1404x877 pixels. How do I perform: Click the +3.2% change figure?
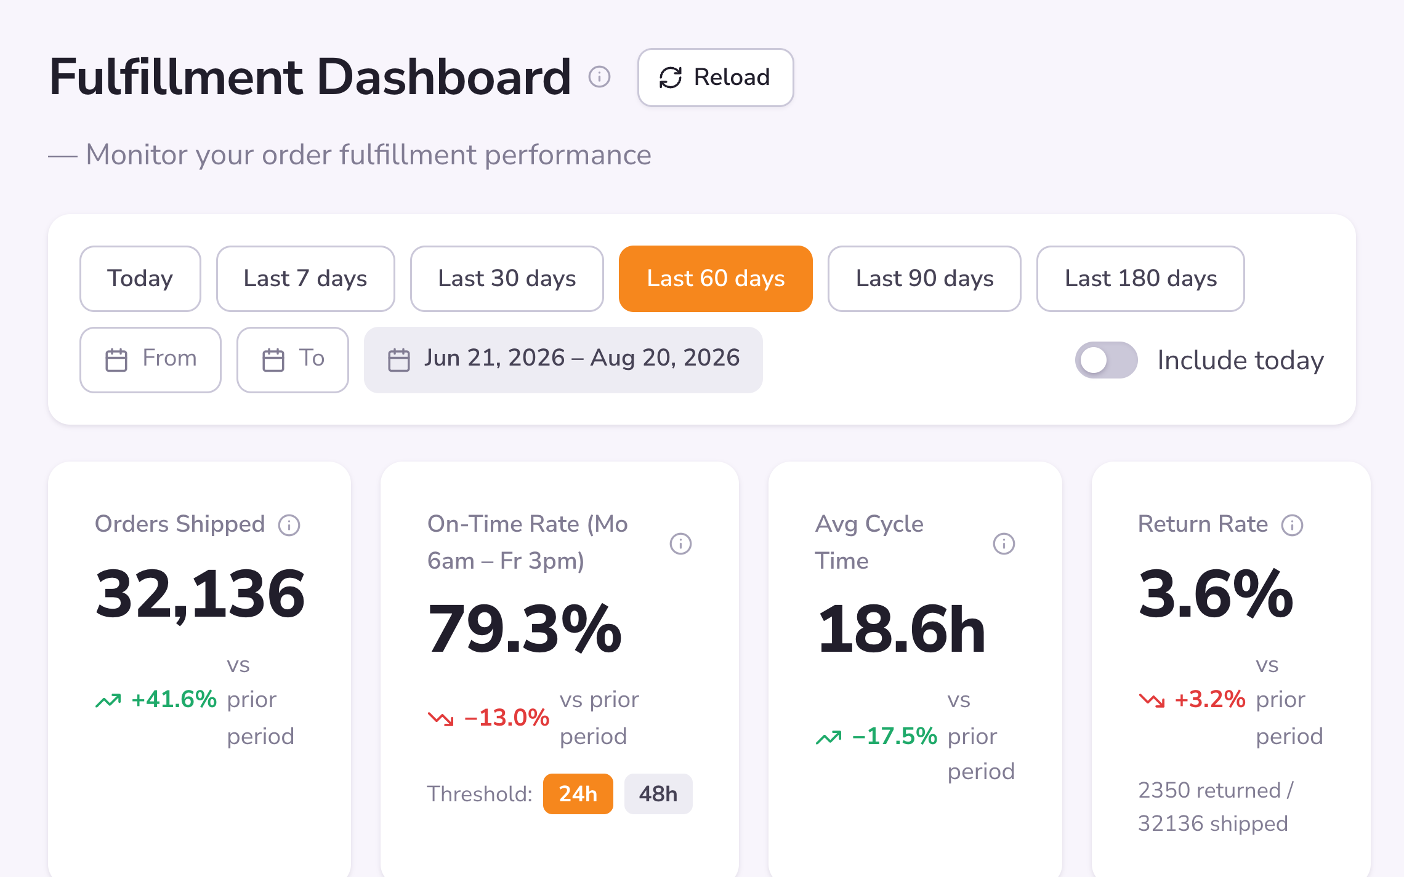click(x=1210, y=700)
